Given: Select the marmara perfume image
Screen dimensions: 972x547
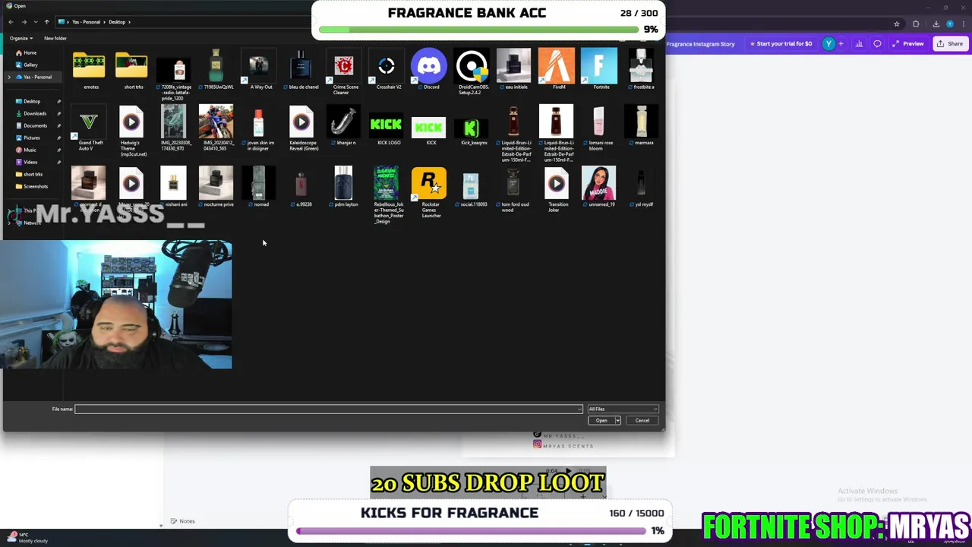Looking at the screenshot, I should coord(642,127).
